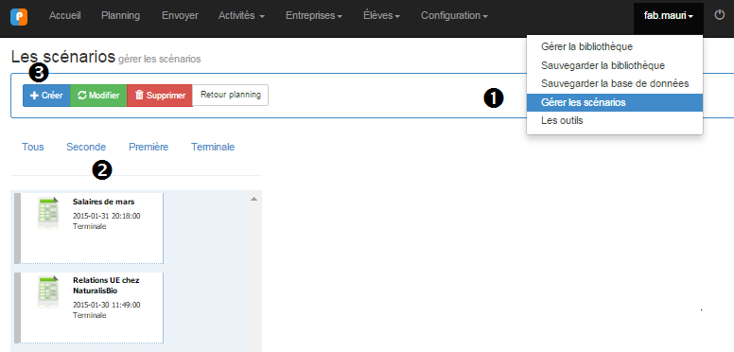734x352 pixels.
Task: Choose Sauvegarder la base de données
Action: (x=615, y=84)
